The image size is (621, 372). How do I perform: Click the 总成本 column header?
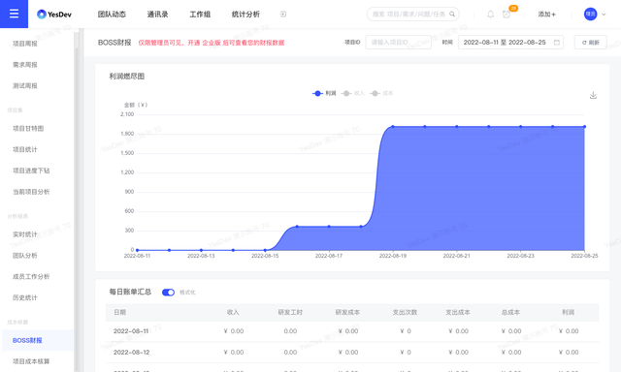(x=510, y=312)
